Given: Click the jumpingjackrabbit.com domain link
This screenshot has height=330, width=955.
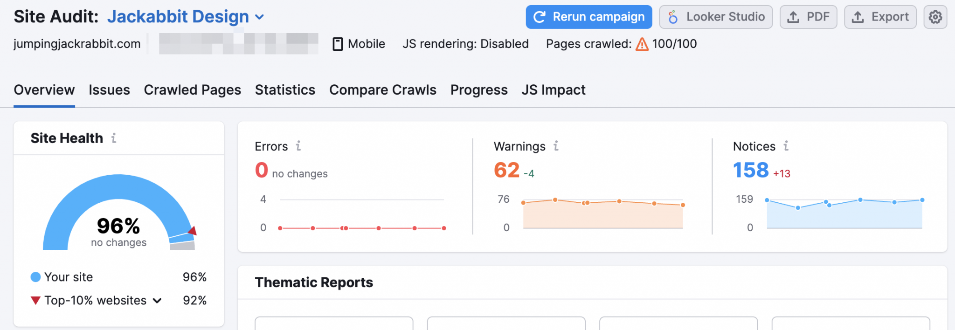Looking at the screenshot, I should (x=77, y=43).
